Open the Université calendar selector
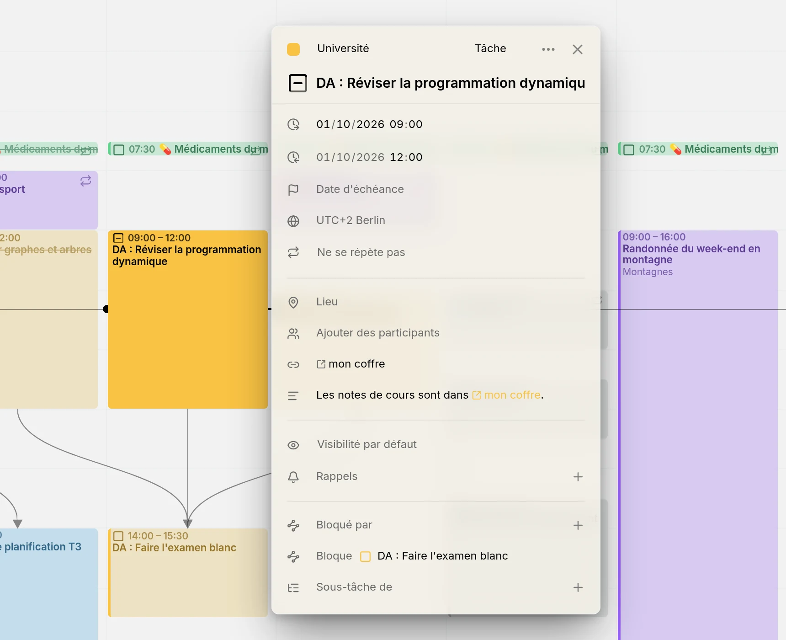This screenshot has width=786, height=640. tap(343, 48)
